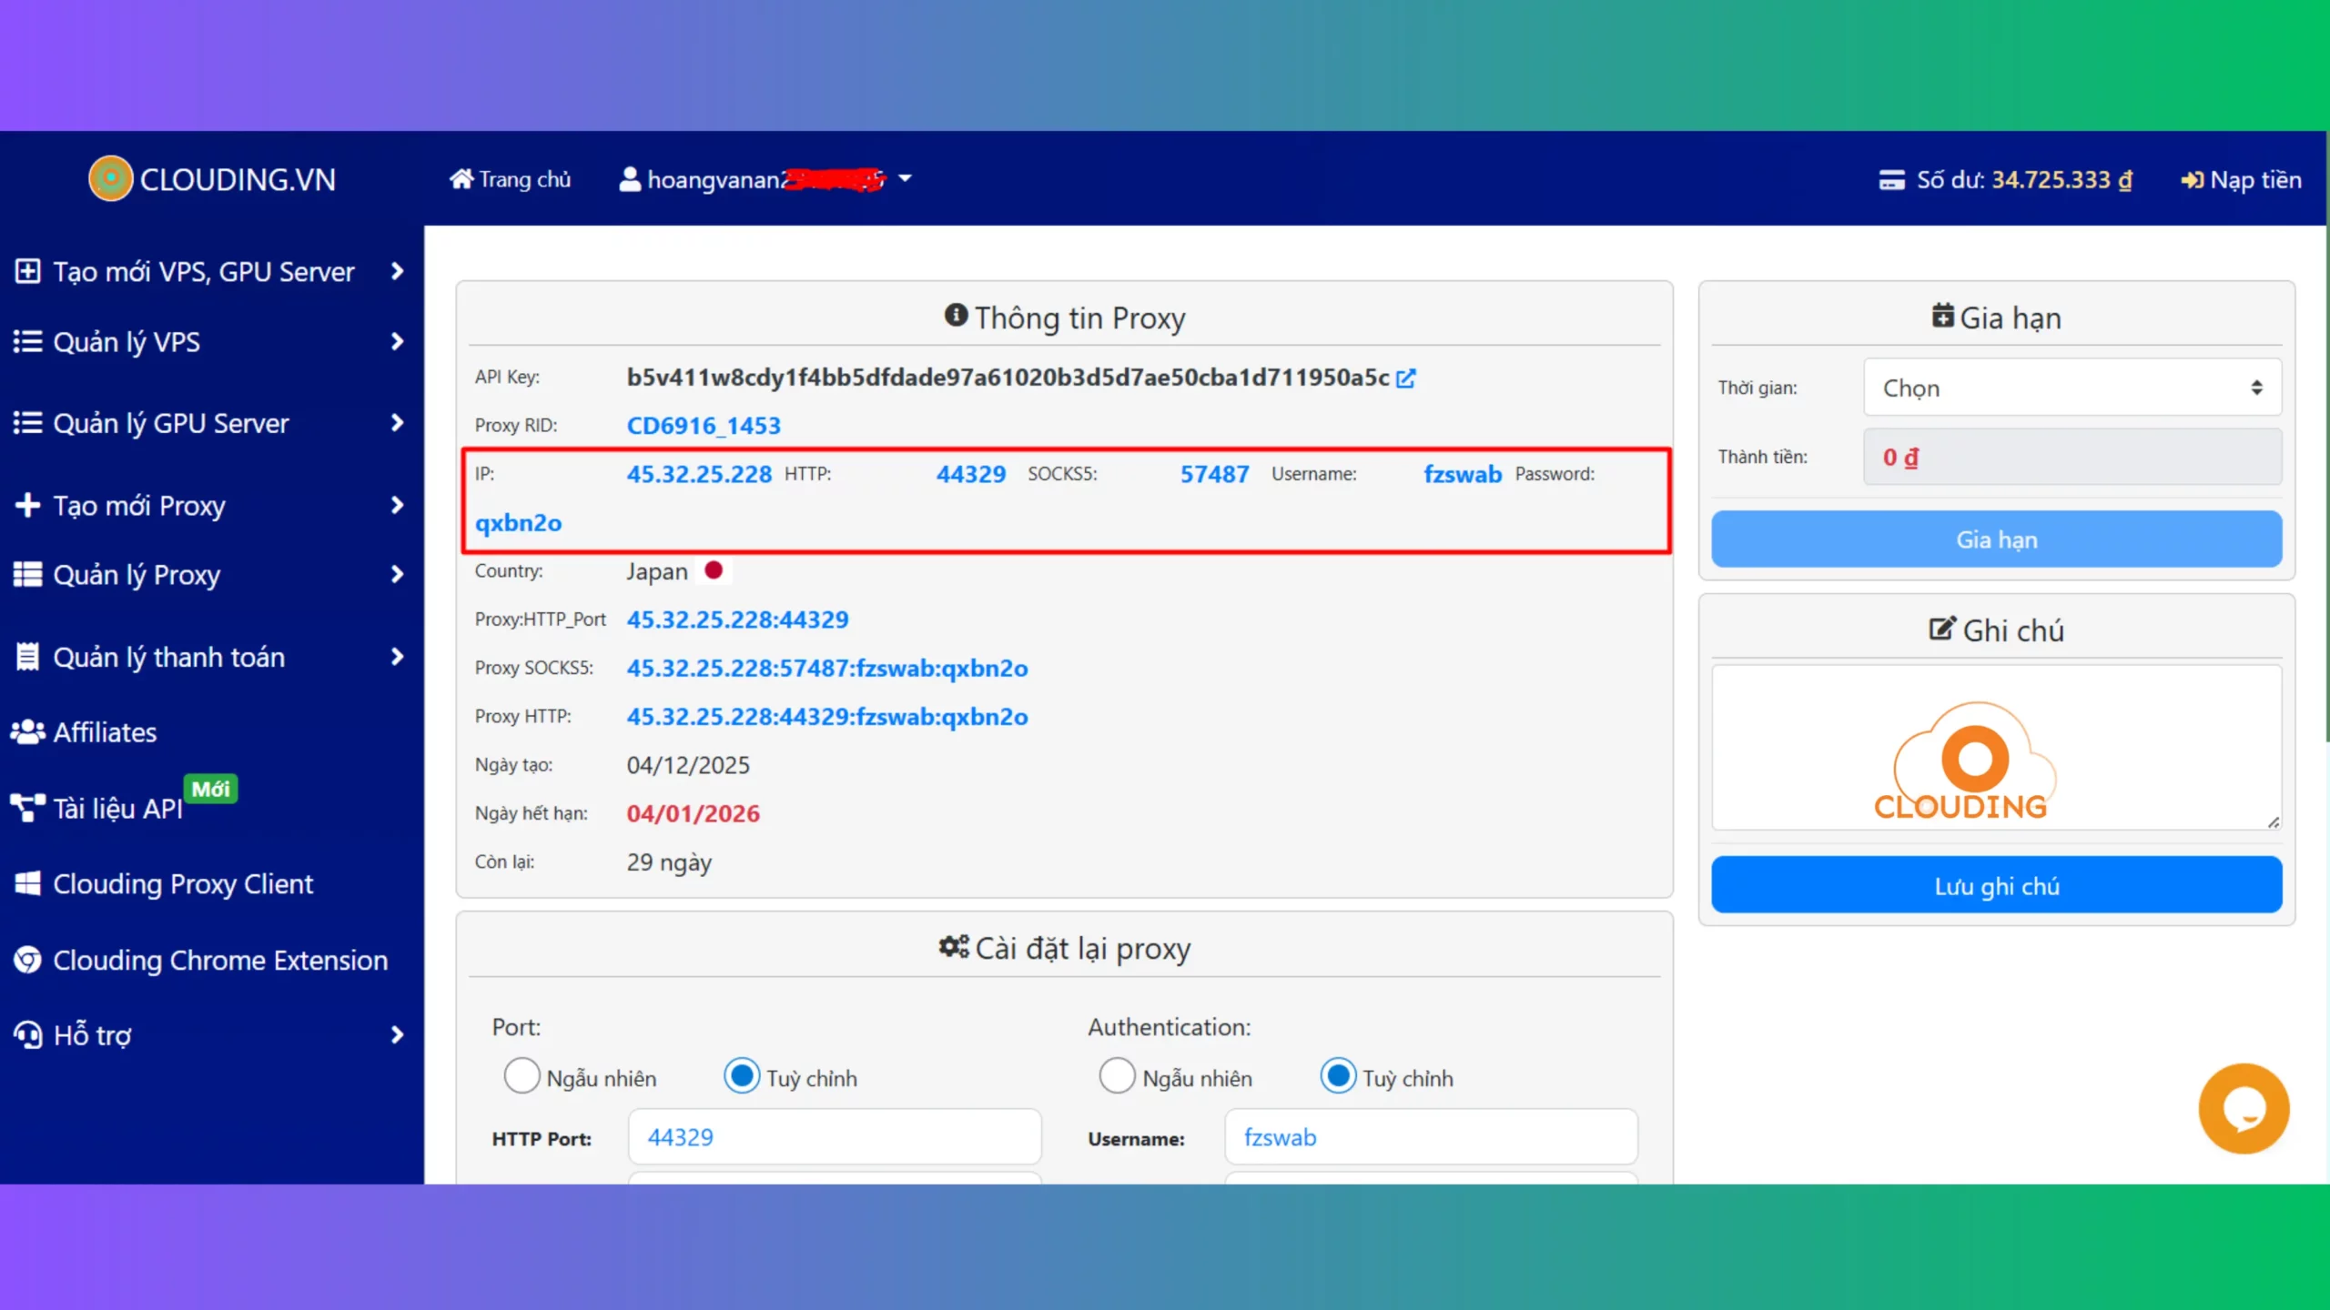This screenshot has height=1310, width=2330.
Task: Open Trang chủ from the top menu
Action: tap(509, 179)
